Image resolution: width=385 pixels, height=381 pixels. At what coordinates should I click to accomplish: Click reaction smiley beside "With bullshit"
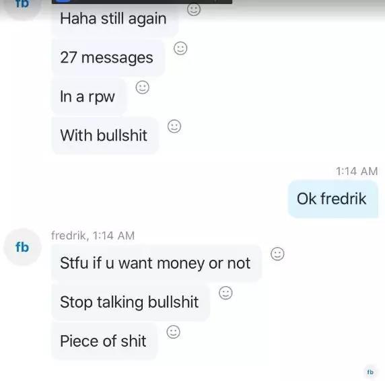coord(174,126)
